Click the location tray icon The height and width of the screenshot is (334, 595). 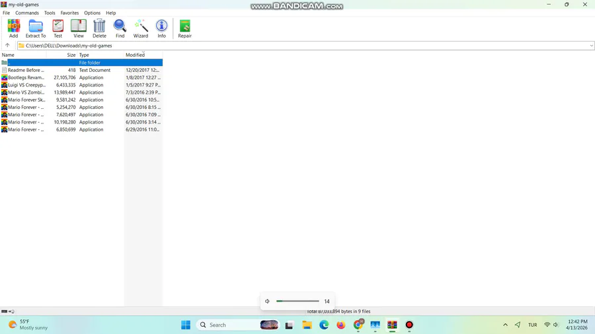518,325
